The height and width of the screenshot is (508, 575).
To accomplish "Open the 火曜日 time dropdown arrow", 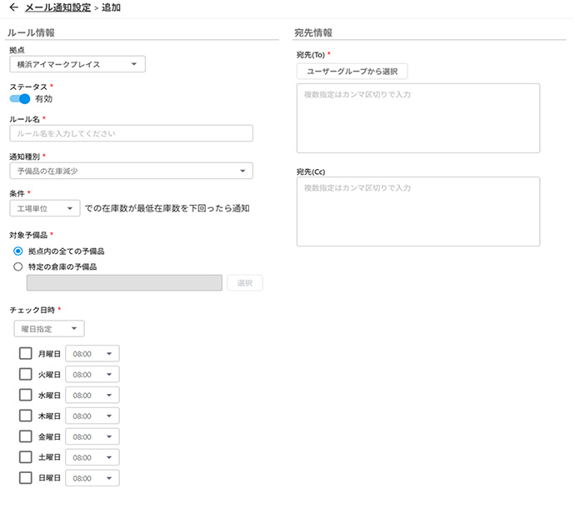I will coord(109,375).
